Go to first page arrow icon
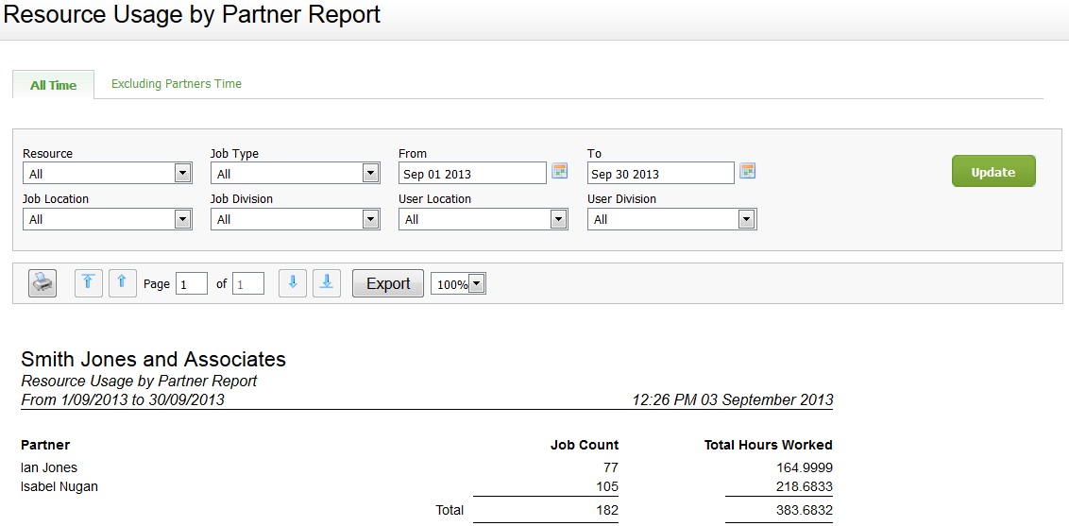 [x=89, y=282]
